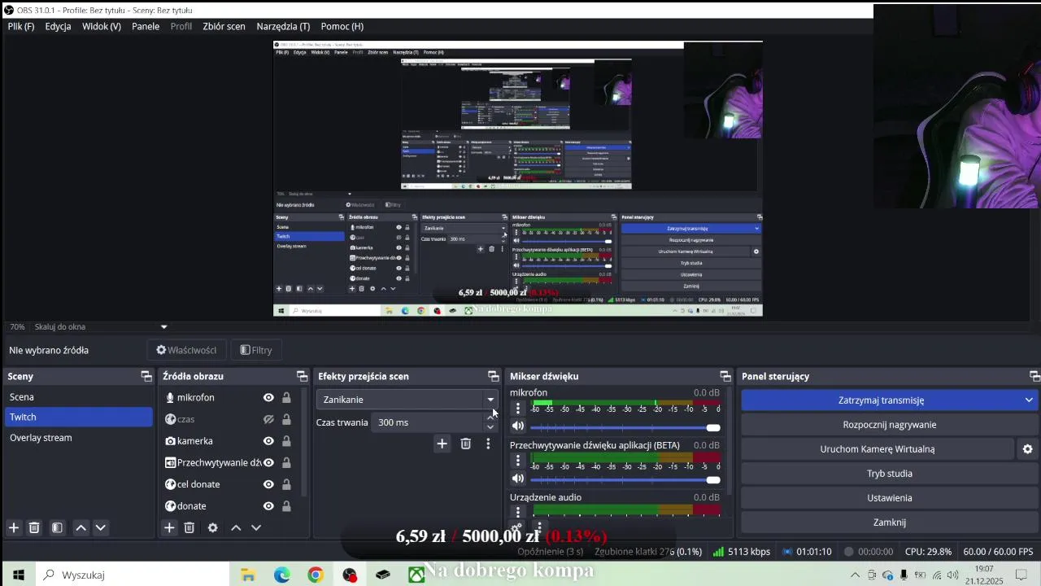This screenshot has width=1041, height=586.
Task: Show hidden system tray icons
Action: click(855, 575)
